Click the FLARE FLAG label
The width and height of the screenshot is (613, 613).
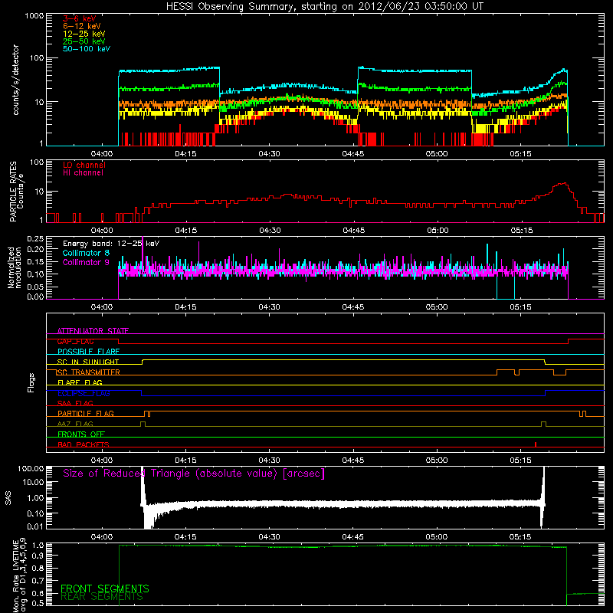coord(80,382)
